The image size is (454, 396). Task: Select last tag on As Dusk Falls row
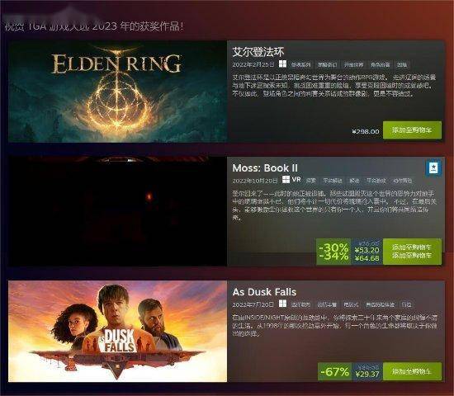pos(406,304)
